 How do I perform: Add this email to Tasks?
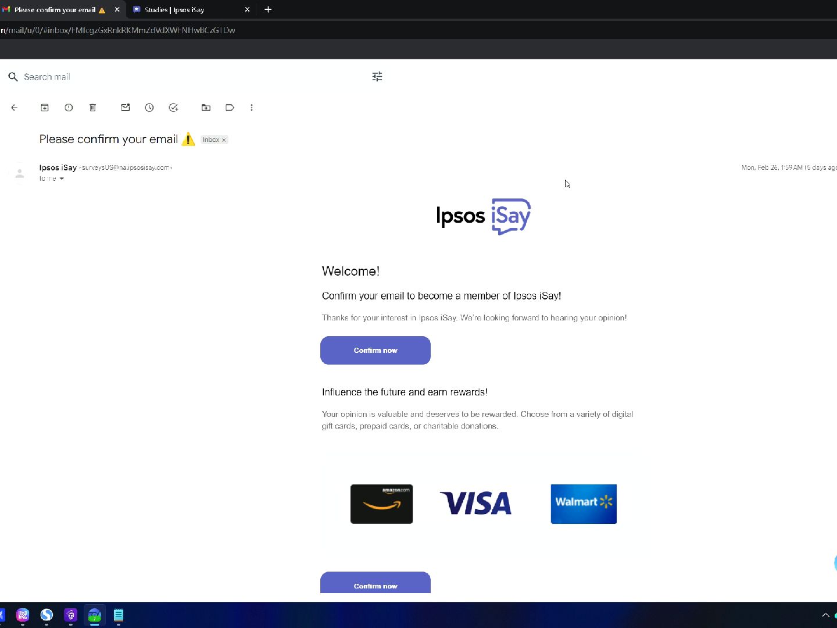click(x=173, y=108)
